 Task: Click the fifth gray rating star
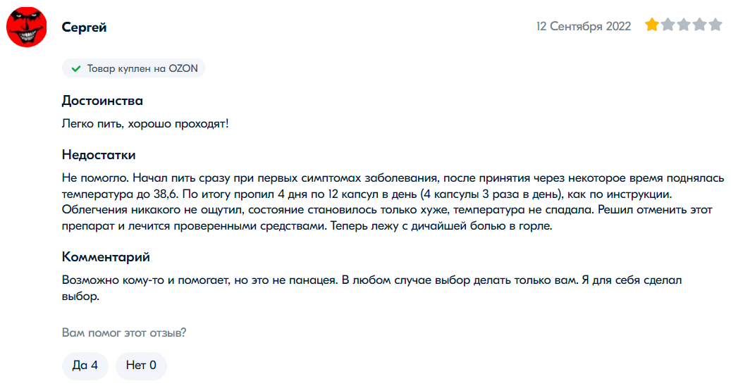click(x=715, y=26)
